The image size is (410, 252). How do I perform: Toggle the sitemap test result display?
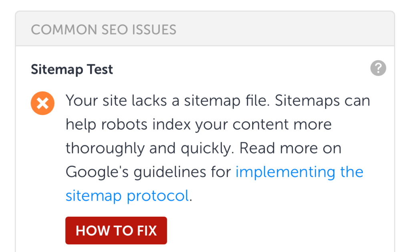[72, 69]
